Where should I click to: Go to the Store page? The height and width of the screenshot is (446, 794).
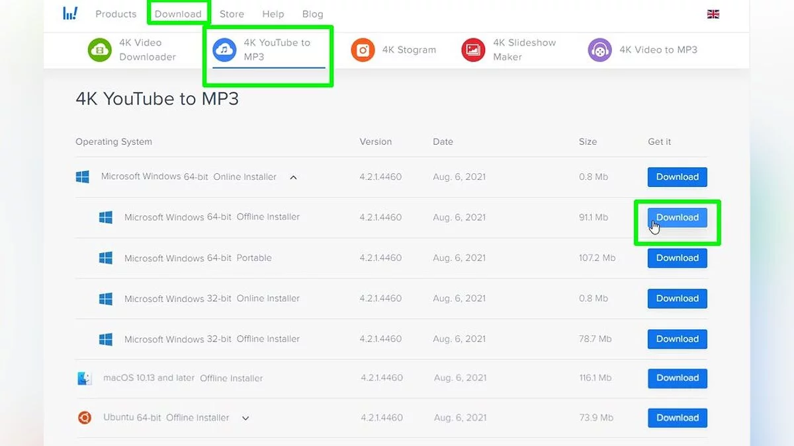[x=232, y=14]
